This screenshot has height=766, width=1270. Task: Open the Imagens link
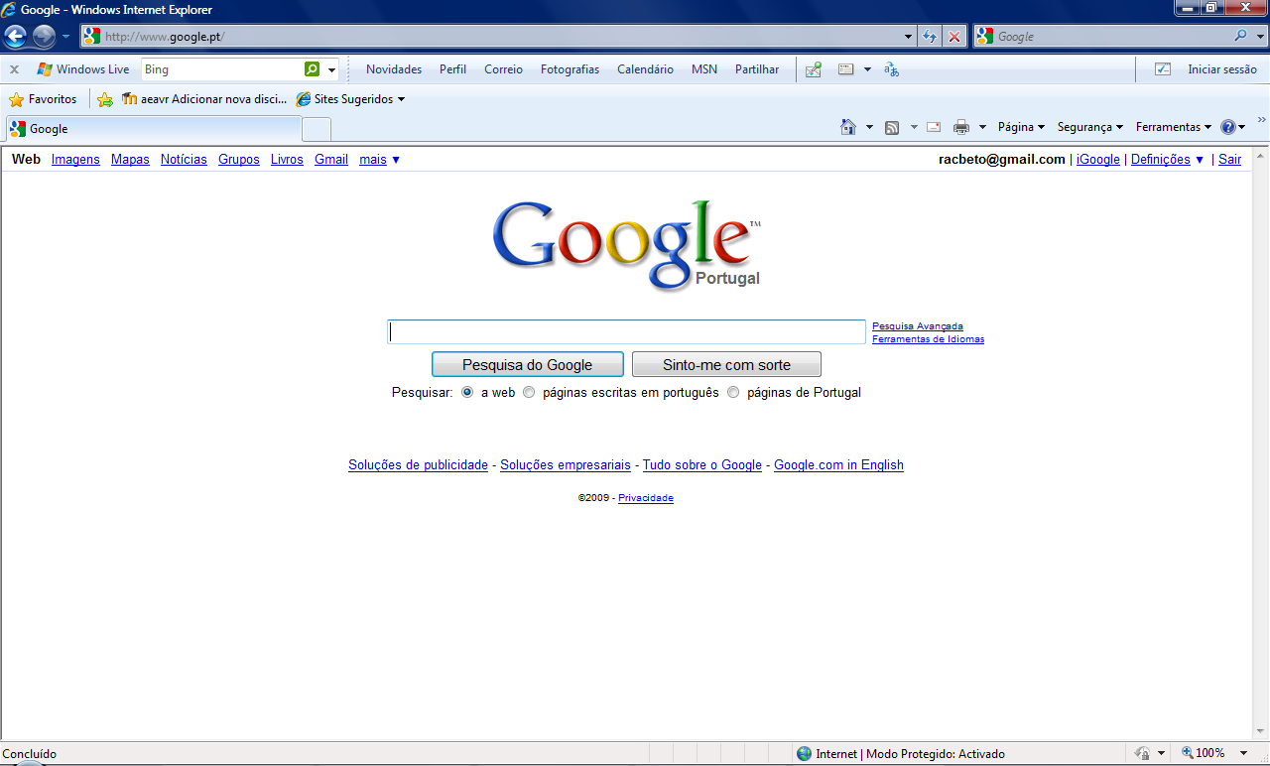tap(75, 159)
